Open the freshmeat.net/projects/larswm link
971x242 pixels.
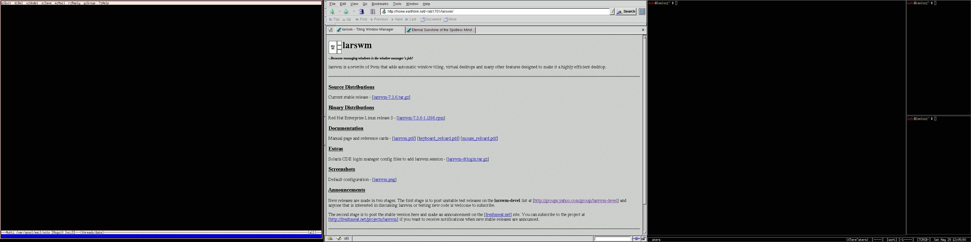click(x=363, y=220)
